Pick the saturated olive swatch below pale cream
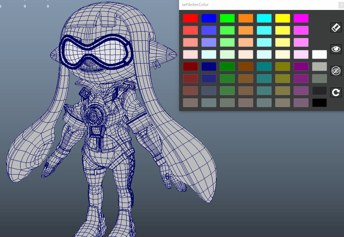The width and height of the screenshot is (344, 237). 283,66
